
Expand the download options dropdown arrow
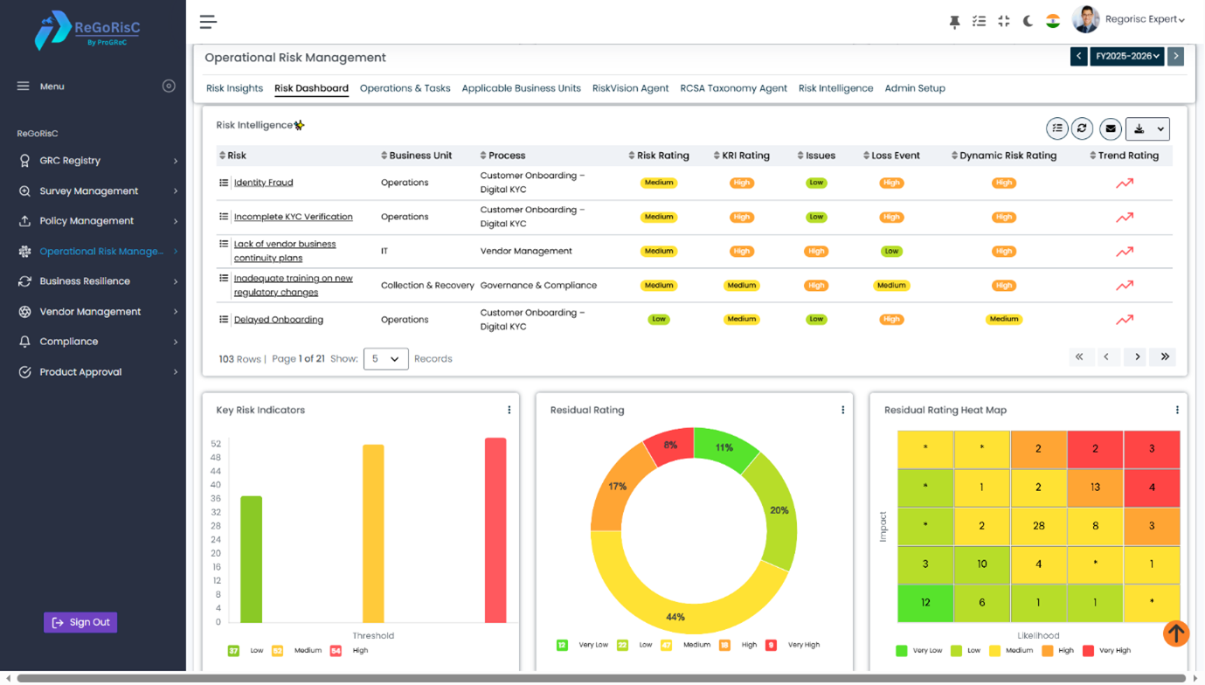[x=1160, y=129]
